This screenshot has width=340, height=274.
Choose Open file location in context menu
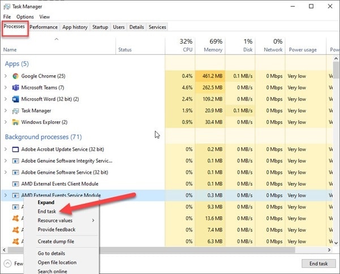coord(57,263)
